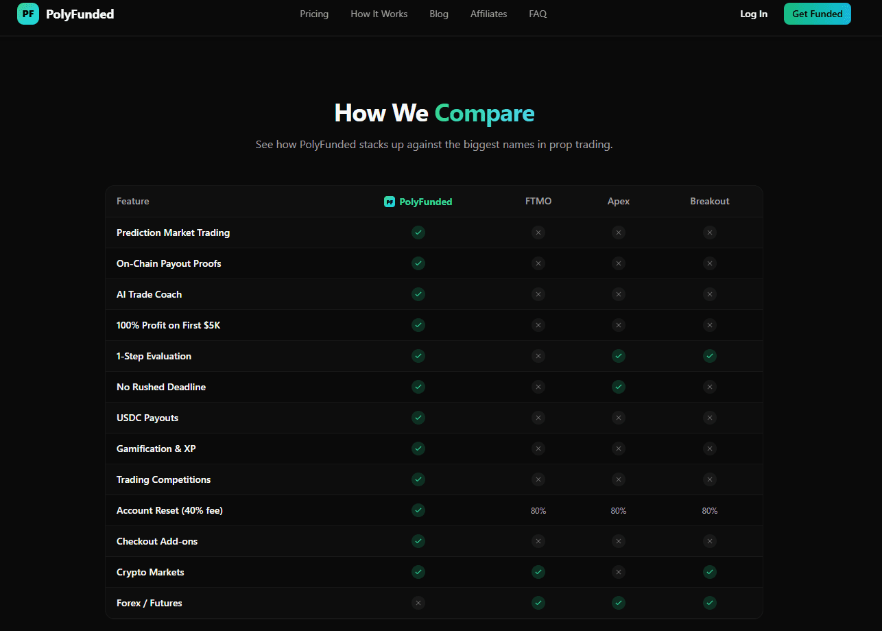This screenshot has width=882, height=631.
Task: Click the Get Funded button
Action: 817,14
